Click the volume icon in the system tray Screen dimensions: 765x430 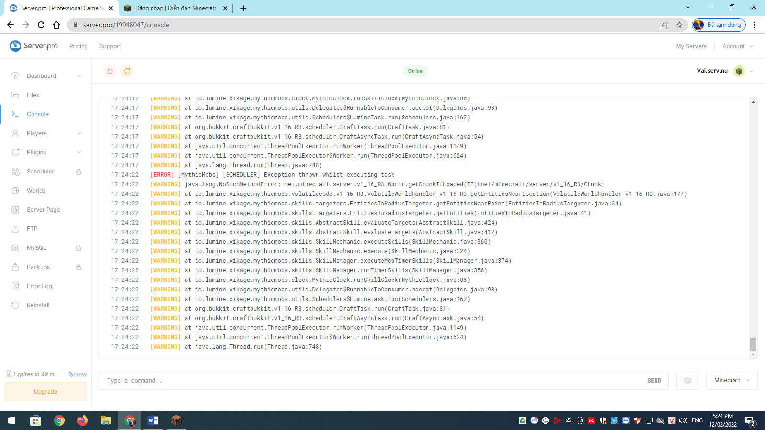pyautogui.click(x=683, y=420)
